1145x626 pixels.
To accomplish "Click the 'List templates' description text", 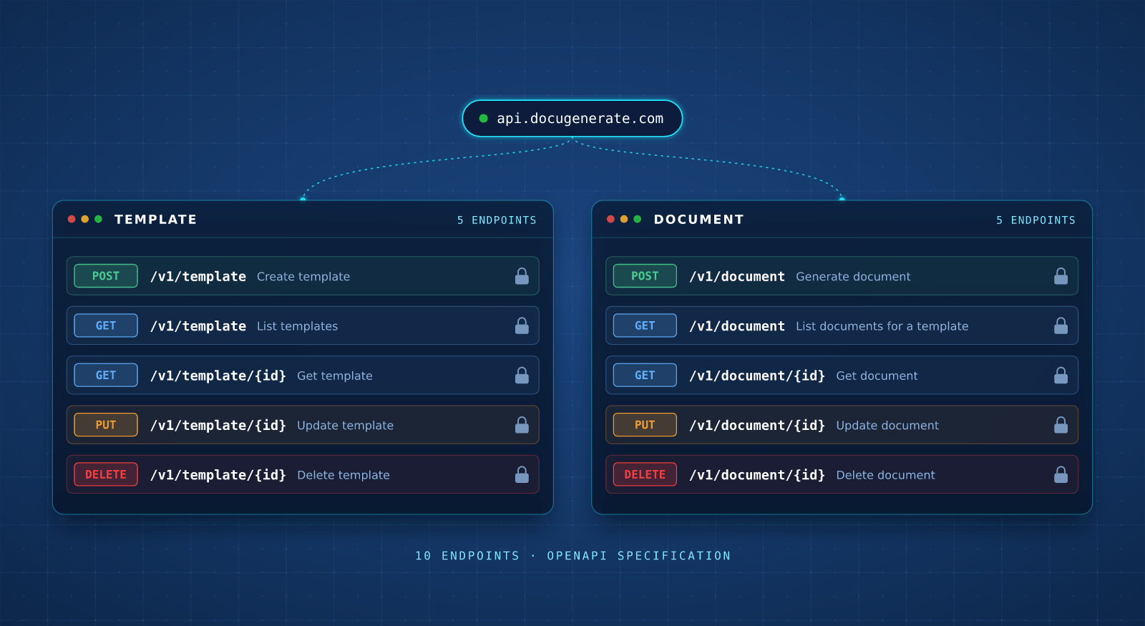I will coord(297,326).
